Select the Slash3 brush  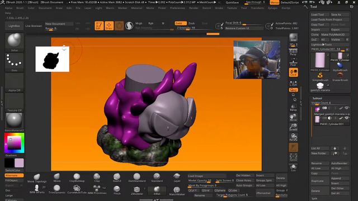pos(117,178)
